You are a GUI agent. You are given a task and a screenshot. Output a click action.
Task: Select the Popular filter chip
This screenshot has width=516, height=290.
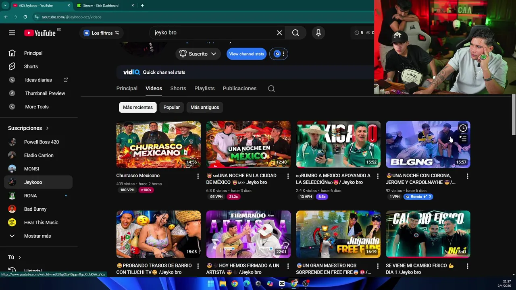tap(171, 108)
